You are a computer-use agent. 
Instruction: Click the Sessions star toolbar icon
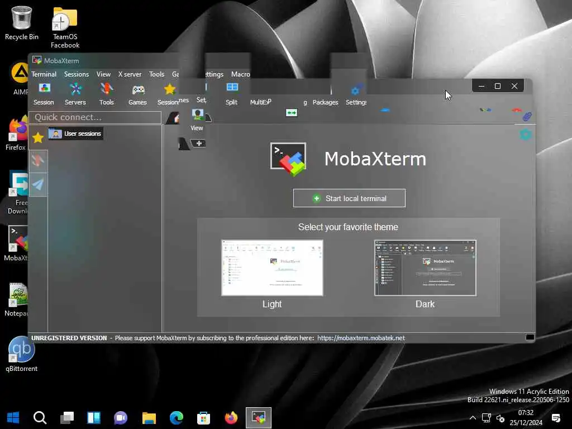(x=168, y=94)
